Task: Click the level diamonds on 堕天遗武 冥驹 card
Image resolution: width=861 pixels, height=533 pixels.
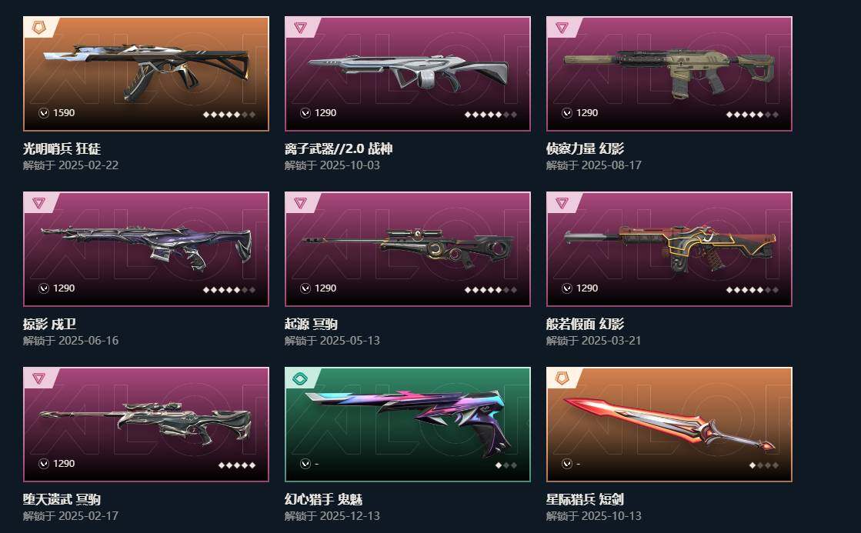Action: [237, 465]
